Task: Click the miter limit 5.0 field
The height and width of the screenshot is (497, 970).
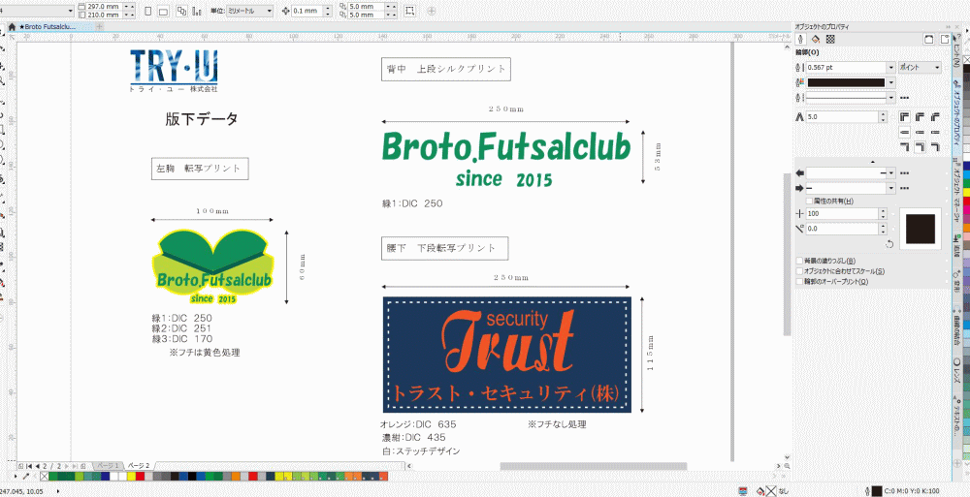Action: pyautogui.click(x=843, y=116)
